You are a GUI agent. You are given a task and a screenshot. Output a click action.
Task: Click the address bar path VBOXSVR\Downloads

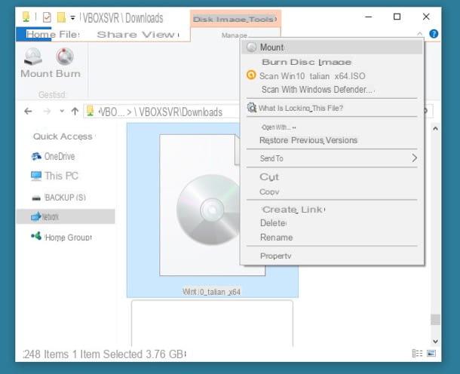click(x=178, y=112)
